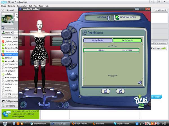
Task: Click Sims 2 Body Shop taskbar button
Action: (60, 124)
